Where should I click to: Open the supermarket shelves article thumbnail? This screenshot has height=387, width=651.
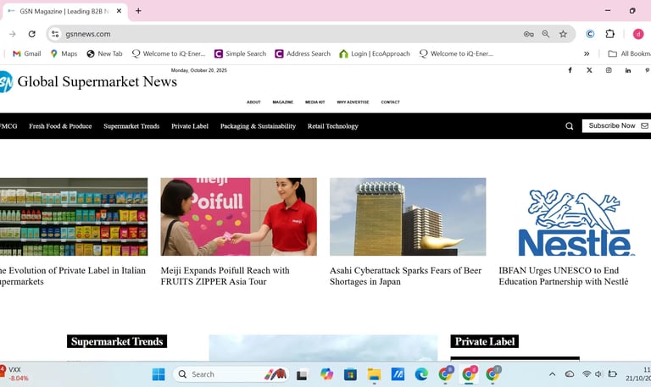[x=74, y=217]
